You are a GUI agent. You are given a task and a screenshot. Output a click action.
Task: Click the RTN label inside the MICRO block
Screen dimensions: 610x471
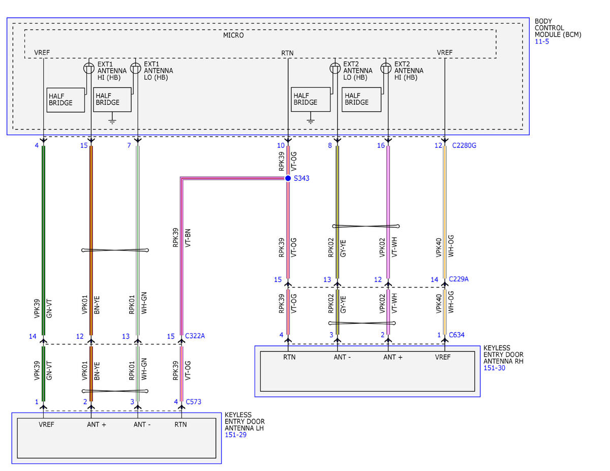287,53
